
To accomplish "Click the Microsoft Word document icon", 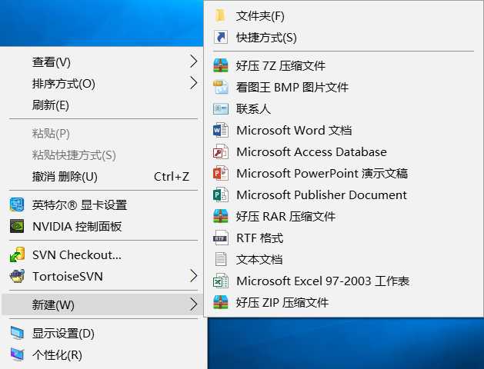I will point(220,130).
